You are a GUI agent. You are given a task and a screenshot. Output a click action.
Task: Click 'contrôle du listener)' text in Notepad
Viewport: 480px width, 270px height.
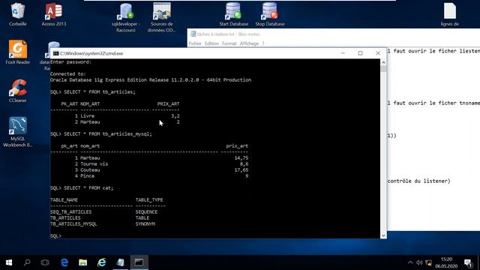pyautogui.click(x=418, y=181)
